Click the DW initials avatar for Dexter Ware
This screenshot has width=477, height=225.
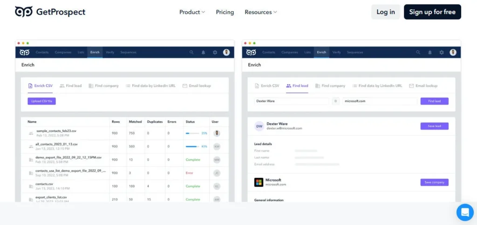(x=259, y=126)
